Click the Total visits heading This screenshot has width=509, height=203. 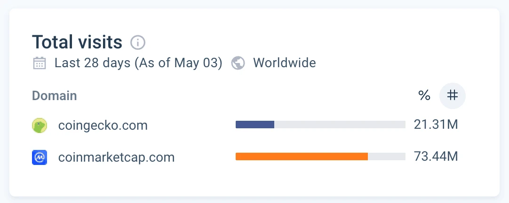click(x=77, y=43)
